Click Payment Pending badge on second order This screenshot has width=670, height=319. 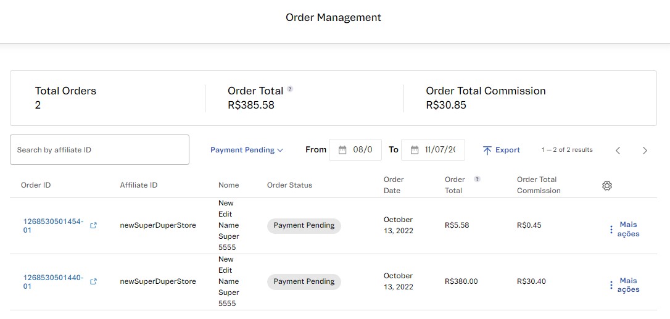pyautogui.click(x=304, y=282)
